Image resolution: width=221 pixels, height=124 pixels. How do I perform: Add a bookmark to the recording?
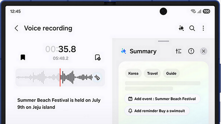(x=23, y=57)
